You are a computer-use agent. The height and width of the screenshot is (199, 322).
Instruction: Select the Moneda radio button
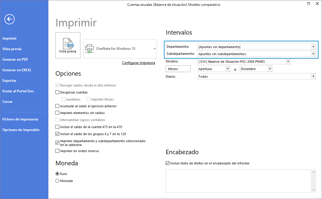click(x=57, y=181)
